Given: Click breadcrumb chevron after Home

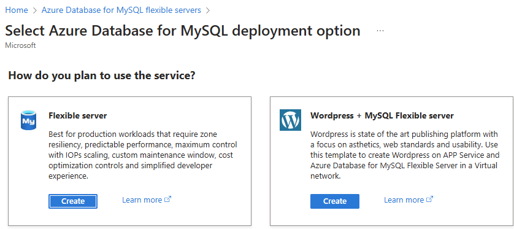Looking at the screenshot, I should tap(35, 10).
